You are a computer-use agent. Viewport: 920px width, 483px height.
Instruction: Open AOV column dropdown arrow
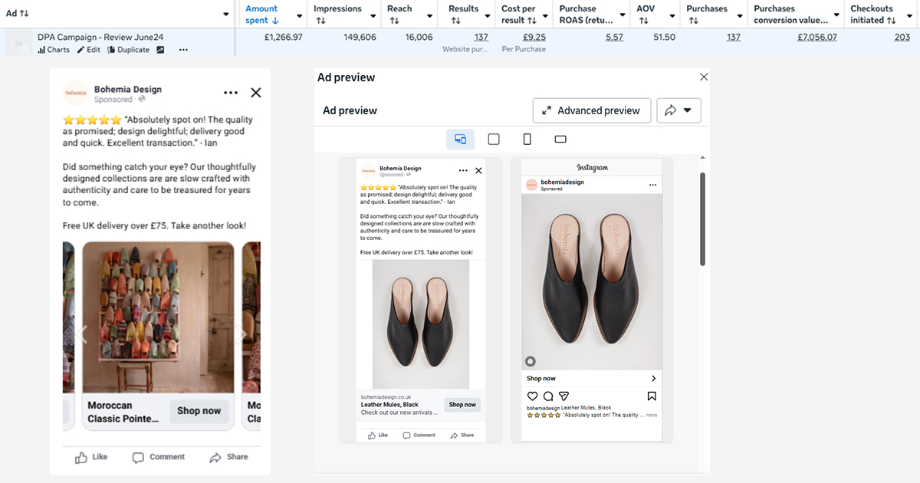[672, 15]
